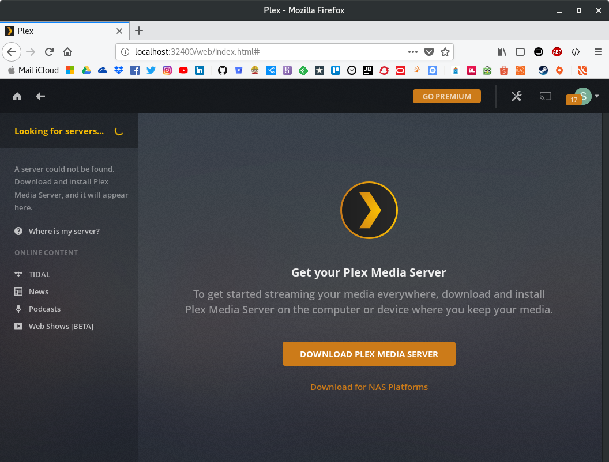This screenshot has width=609, height=462.
Task: Open the OneDrive bookmark
Action: click(103, 70)
